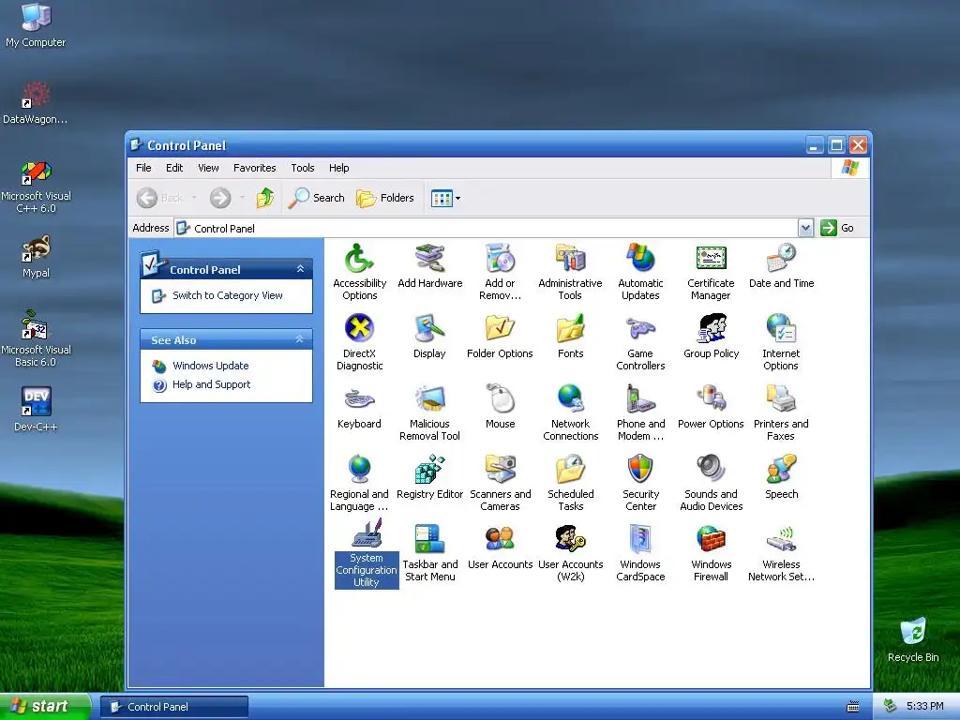Viewport: 960px width, 720px height.
Task: Select Windows CardSpace icon
Action: (640, 553)
